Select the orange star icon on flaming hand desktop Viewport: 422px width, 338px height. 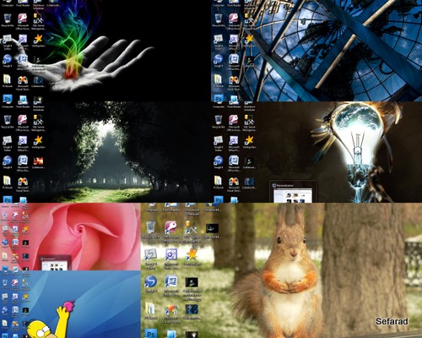[x=38, y=39]
